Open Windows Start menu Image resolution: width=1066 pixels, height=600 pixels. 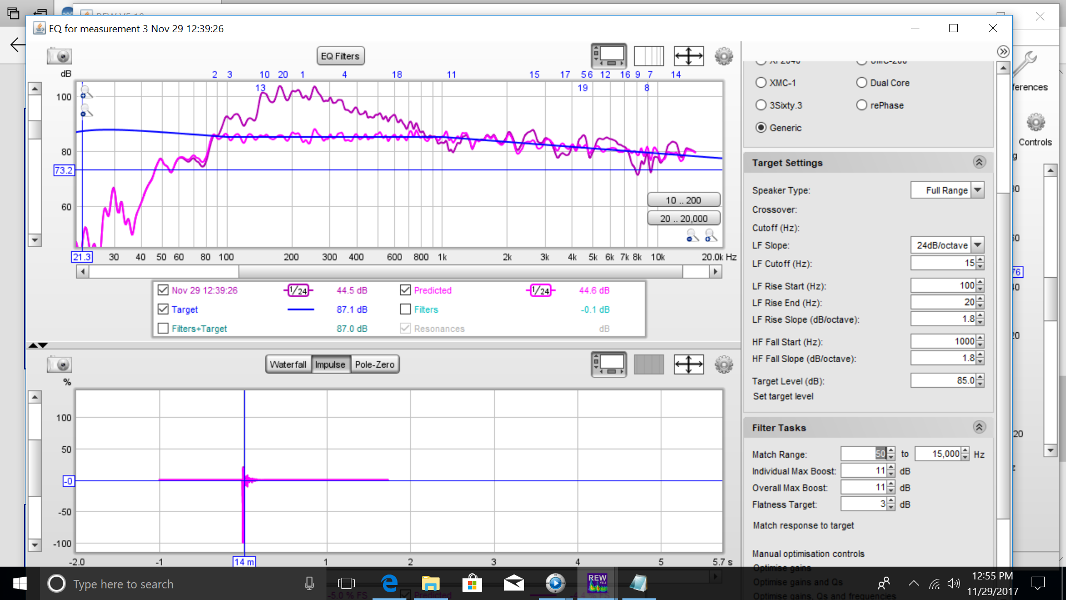(x=19, y=583)
